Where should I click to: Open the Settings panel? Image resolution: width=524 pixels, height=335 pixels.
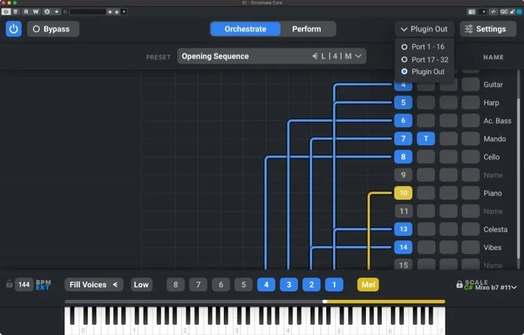pos(488,29)
